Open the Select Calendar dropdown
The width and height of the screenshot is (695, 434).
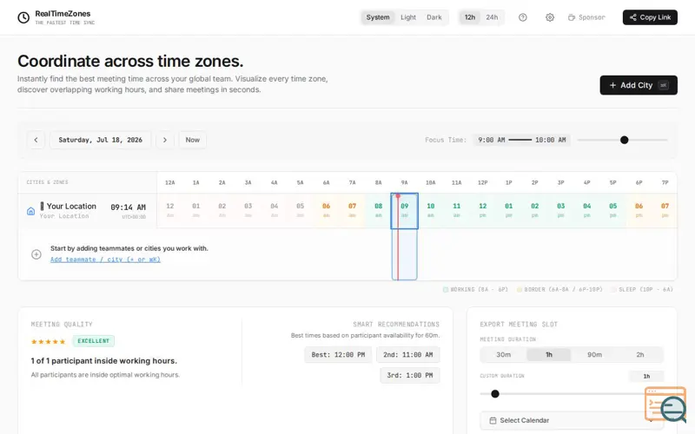(x=572, y=420)
